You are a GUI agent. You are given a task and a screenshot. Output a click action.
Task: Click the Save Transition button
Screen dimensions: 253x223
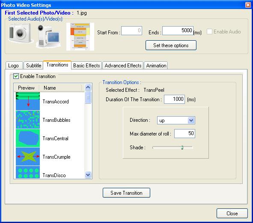(x=126, y=193)
